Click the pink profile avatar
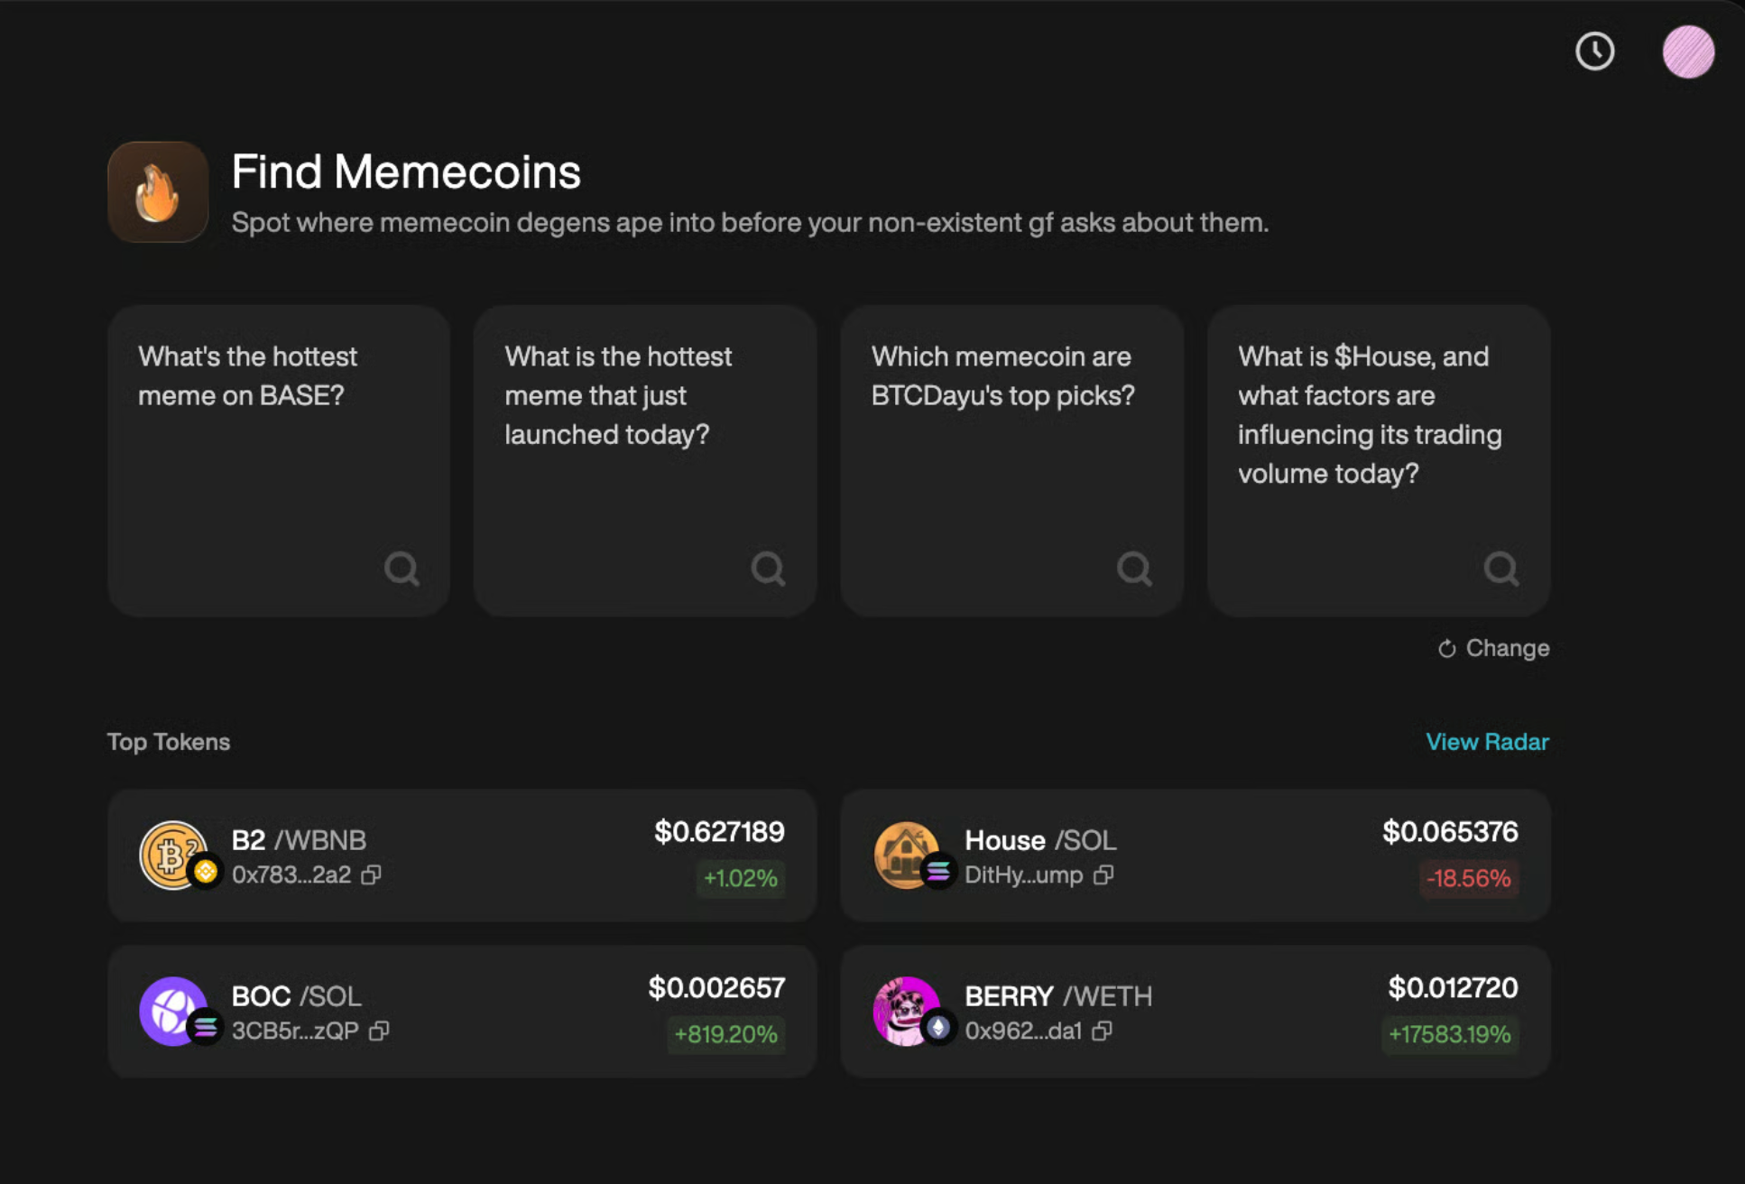 point(1688,51)
